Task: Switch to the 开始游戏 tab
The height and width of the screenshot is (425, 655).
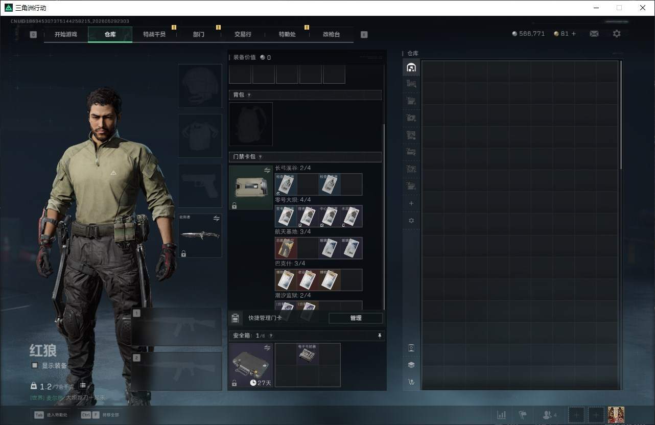Action: [x=66, y=34]
